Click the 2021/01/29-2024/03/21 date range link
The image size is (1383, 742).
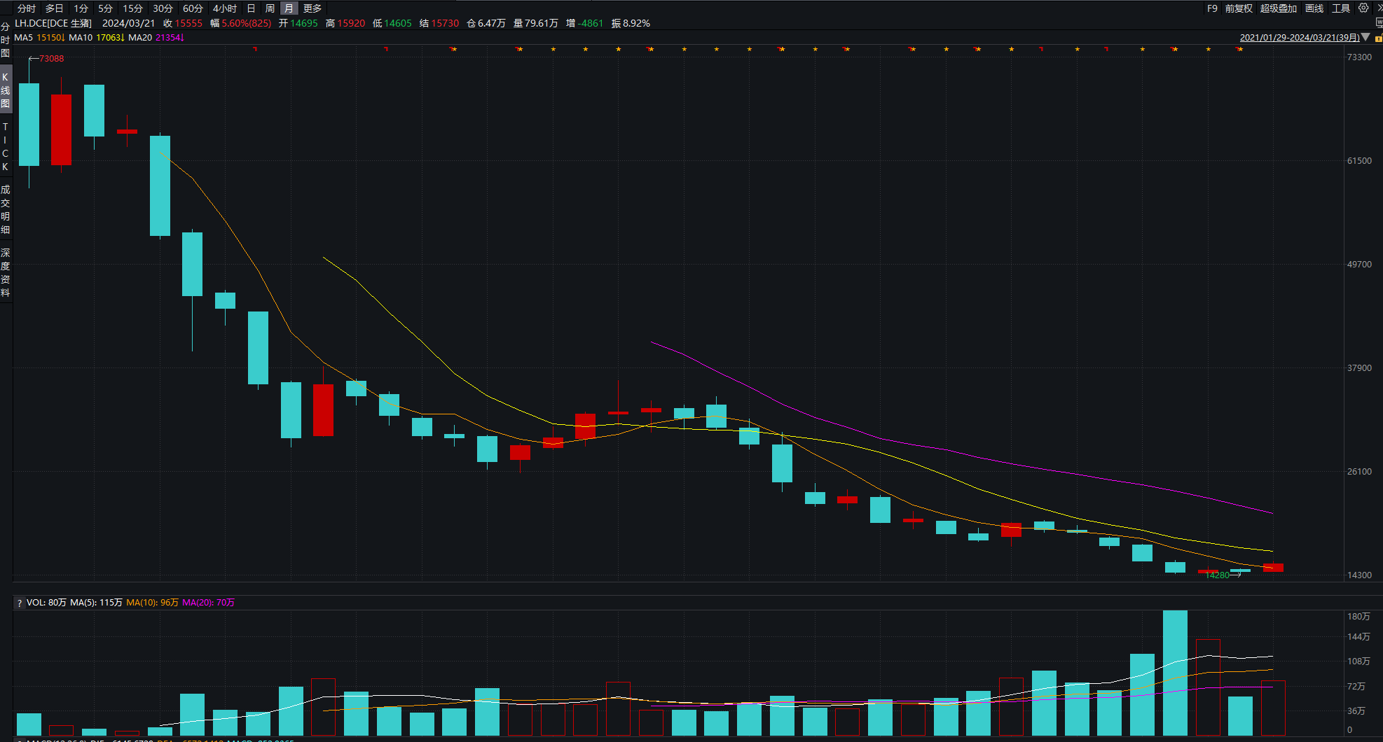pos(1299,38)
